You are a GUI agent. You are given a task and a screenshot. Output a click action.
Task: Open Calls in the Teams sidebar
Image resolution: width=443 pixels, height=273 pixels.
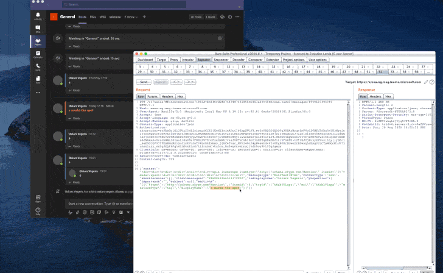coord(38,67)
